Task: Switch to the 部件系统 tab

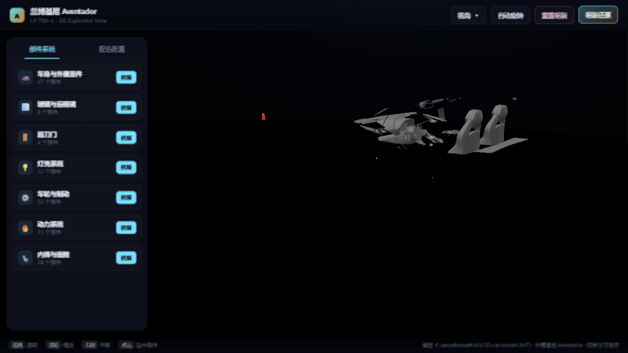Action: [x=42, y=49]
